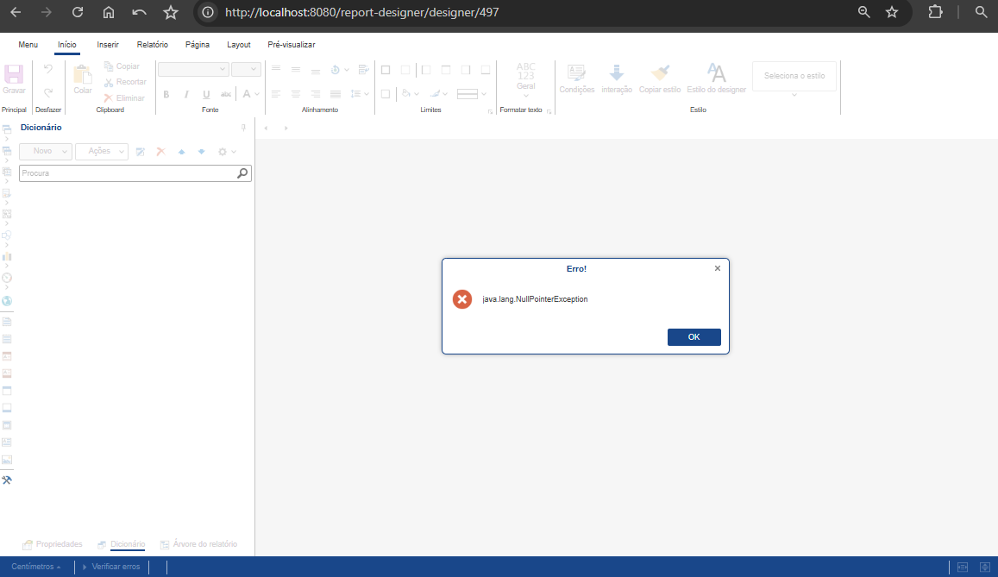This screenshot has width=998, height=577.
Task: Close the Erro! dialog with X
Action: tap(718, 268)
